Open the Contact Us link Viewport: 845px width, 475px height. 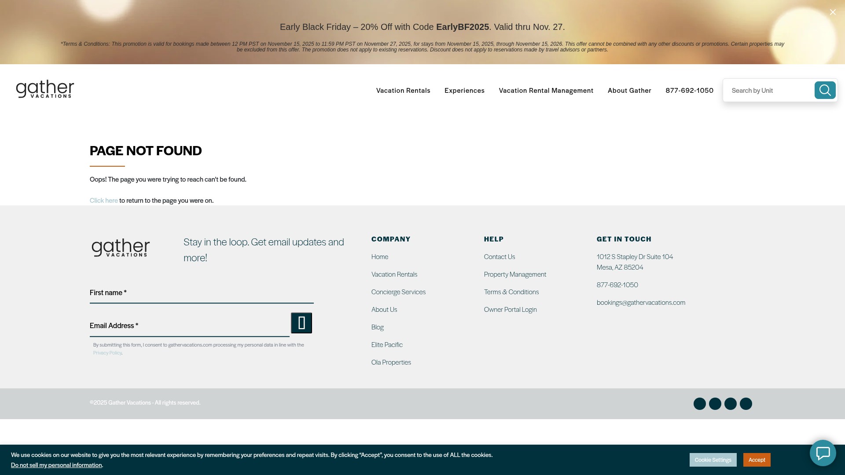point(500,256)
